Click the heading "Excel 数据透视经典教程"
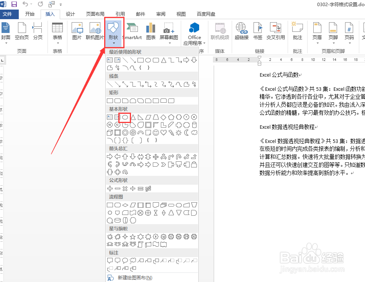The width and height of the screenshot is (365, 282). point(287,127)
